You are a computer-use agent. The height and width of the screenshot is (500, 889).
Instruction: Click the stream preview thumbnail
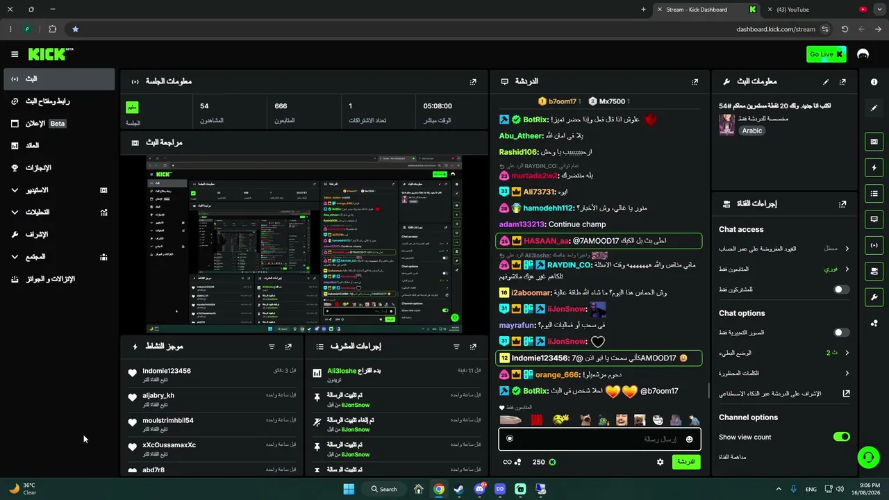pyautogui.click(x=304, y=244)
